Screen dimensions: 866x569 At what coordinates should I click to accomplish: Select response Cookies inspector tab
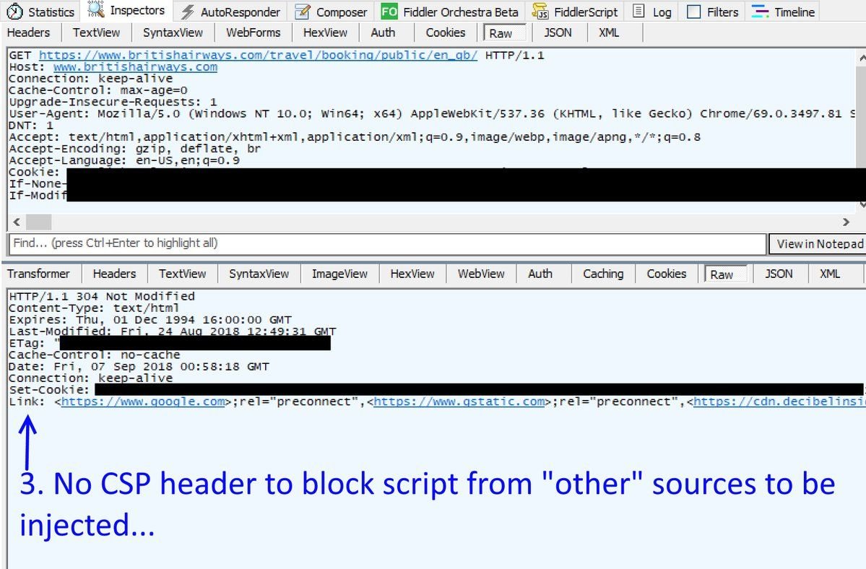pos(667,274)
